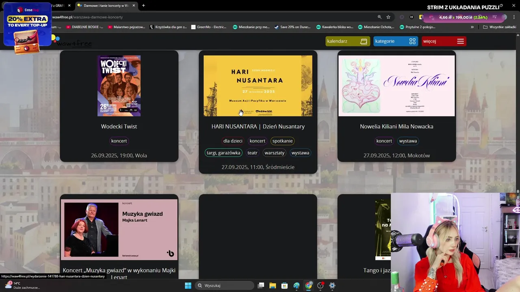
Task: Select koncert tag under Wodecki Twist
Action: (x=119, y=141)
